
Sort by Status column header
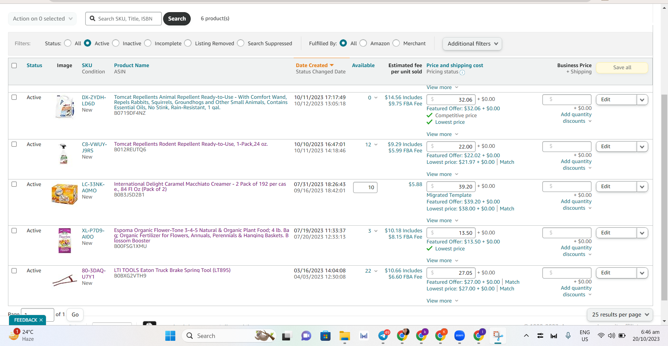click(x=34, y=65)
